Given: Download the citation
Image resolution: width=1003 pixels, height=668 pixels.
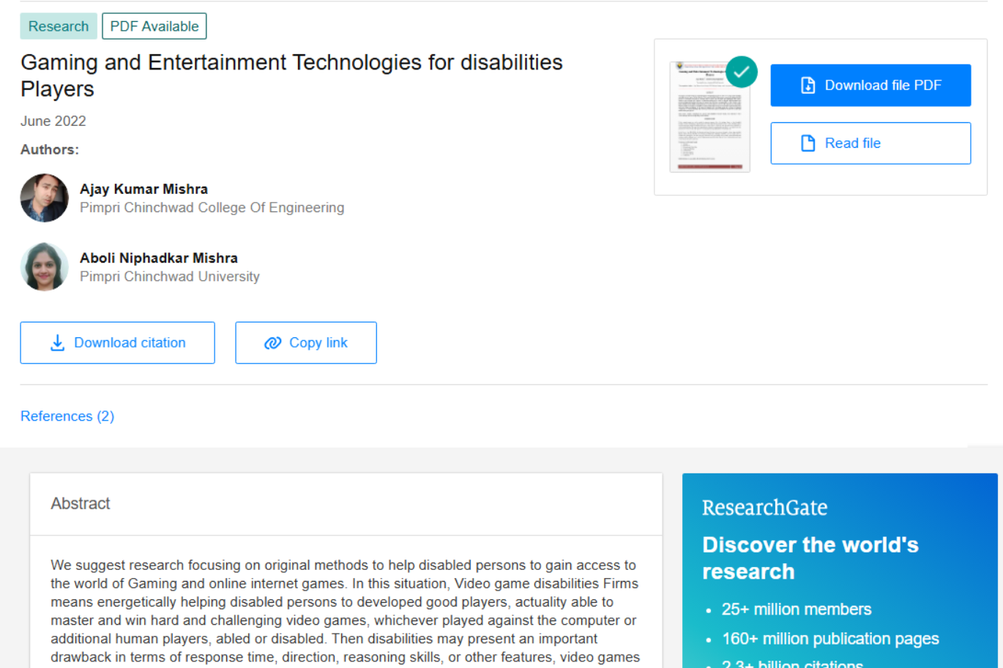Looking at the screenshot, I should click(x=117, y=342).
